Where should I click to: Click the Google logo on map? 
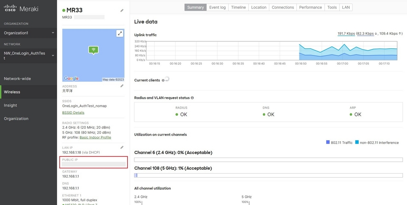(71, 78)
